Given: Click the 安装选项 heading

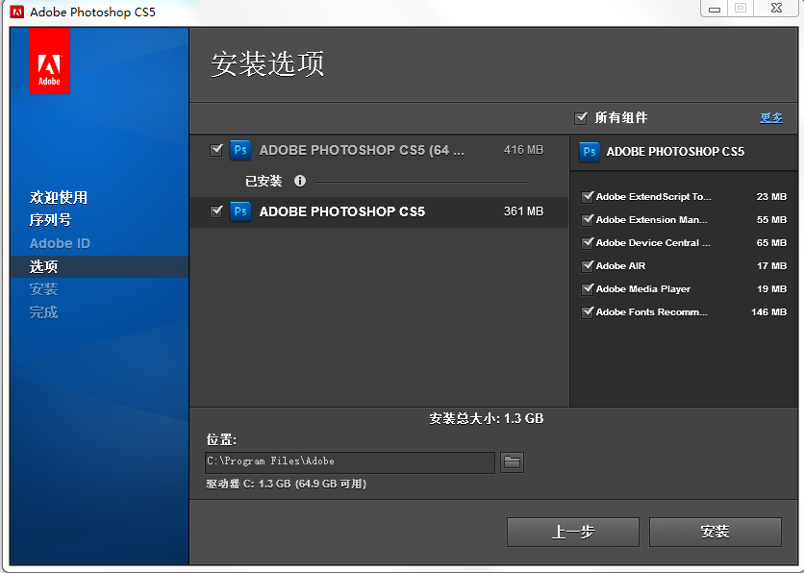Looking at the screenshot, I should coord(267,64).
